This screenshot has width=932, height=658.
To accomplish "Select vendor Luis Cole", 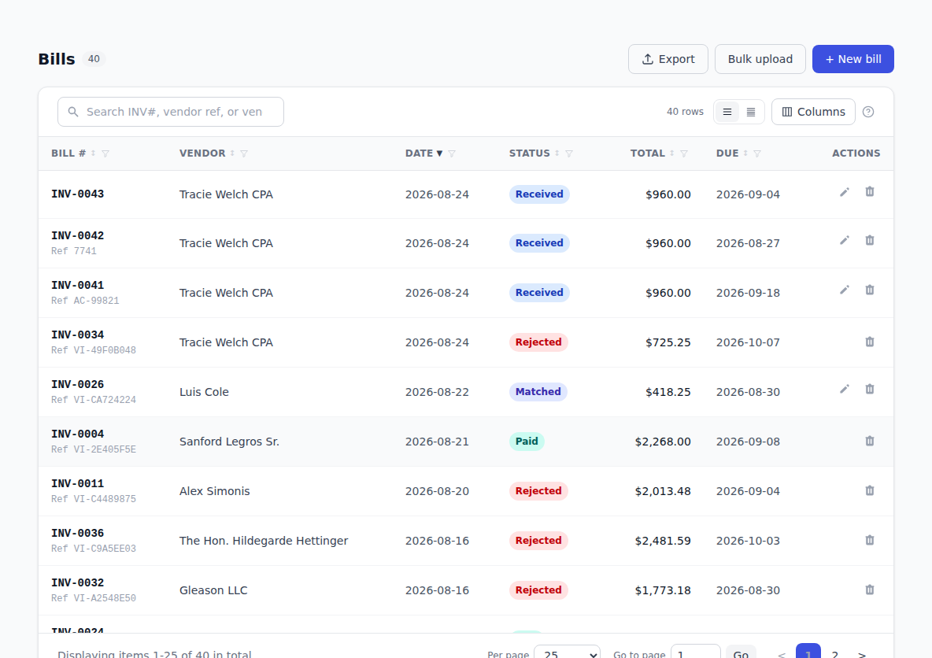I will pos(204,392).
